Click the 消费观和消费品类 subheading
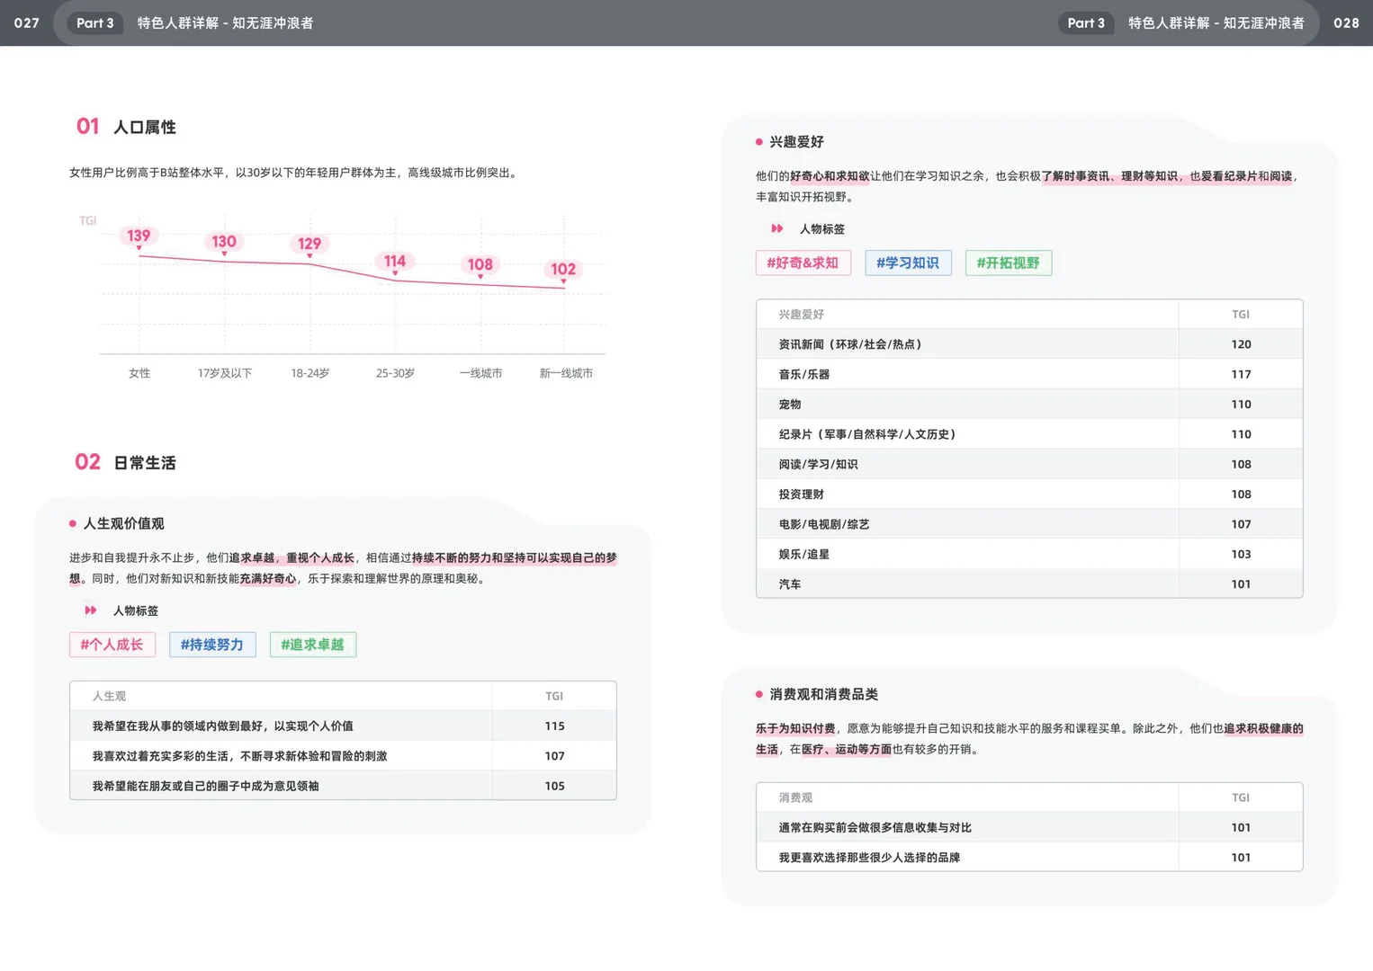 tap(823, 694)
